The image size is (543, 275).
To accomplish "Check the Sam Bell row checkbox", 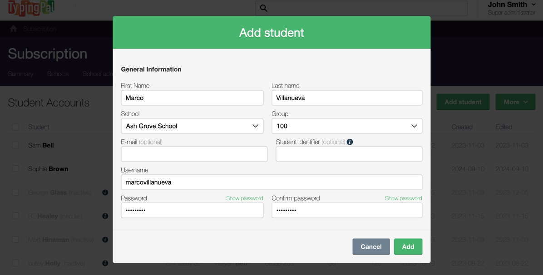I will [x=15, y=145].
